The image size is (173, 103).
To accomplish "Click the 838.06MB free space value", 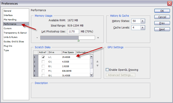I will click(67, 71).
